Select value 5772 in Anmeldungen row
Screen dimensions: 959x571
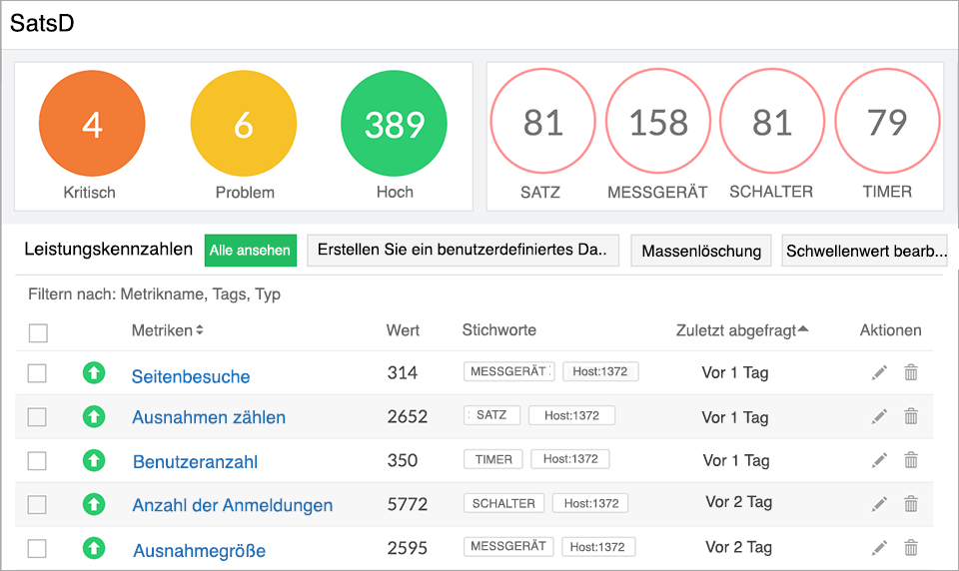(x=408, y=504)
